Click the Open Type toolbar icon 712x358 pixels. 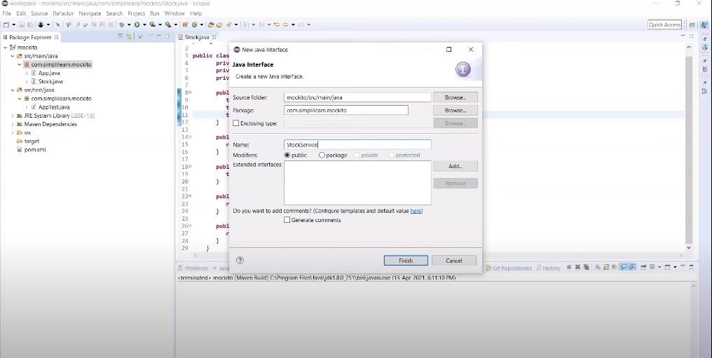[211, 25]
